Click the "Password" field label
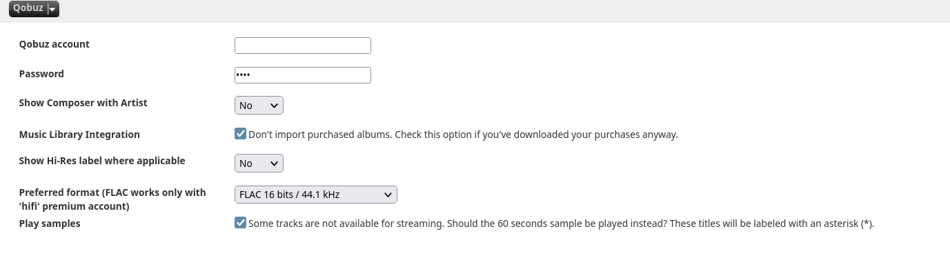This screenshot has width=950, height=267. pos(41,74)
